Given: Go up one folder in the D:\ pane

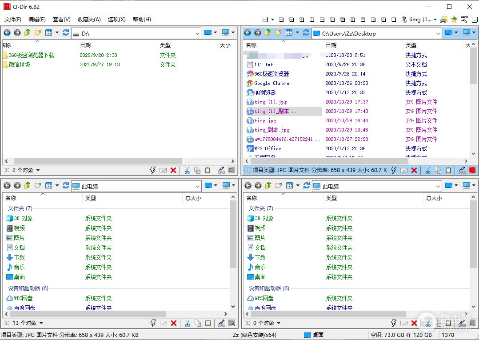Looking at the screenshot, I should (28, 33).
